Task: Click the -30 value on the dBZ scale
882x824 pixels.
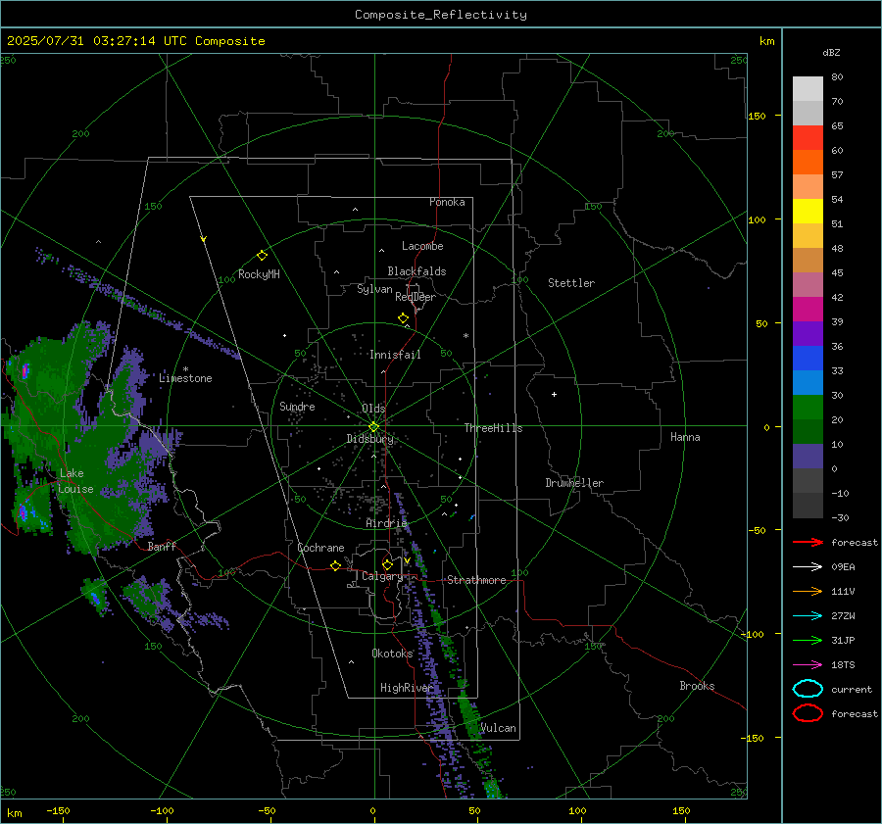Action: coord(840,517)
